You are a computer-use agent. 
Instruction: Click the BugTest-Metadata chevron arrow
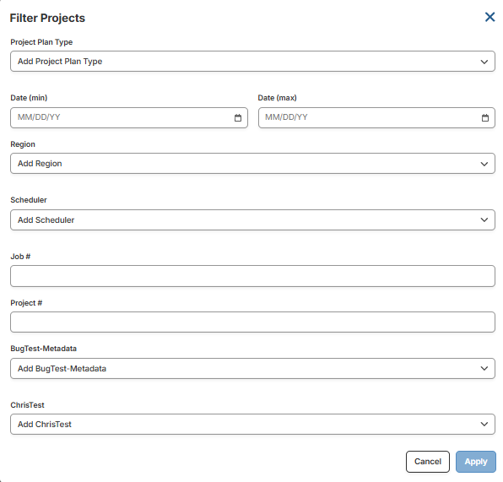click(484, 368)
